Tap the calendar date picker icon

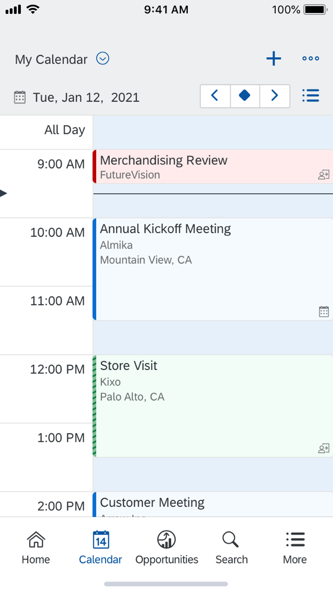click(x=20, y=97)
